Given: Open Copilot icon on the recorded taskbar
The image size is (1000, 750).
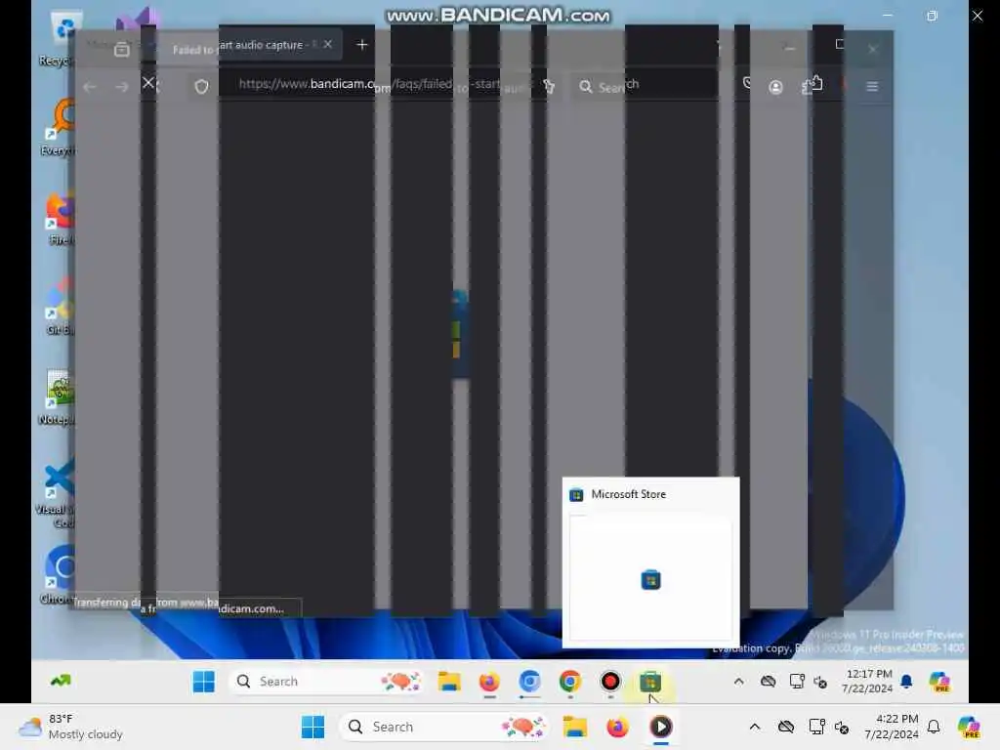Looking at the screenshot, I should [939, 682].
